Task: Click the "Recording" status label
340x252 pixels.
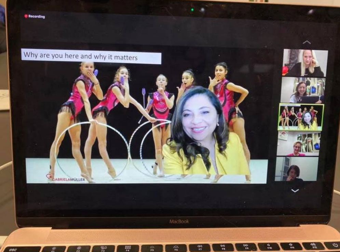Action: tap(37, 16)
